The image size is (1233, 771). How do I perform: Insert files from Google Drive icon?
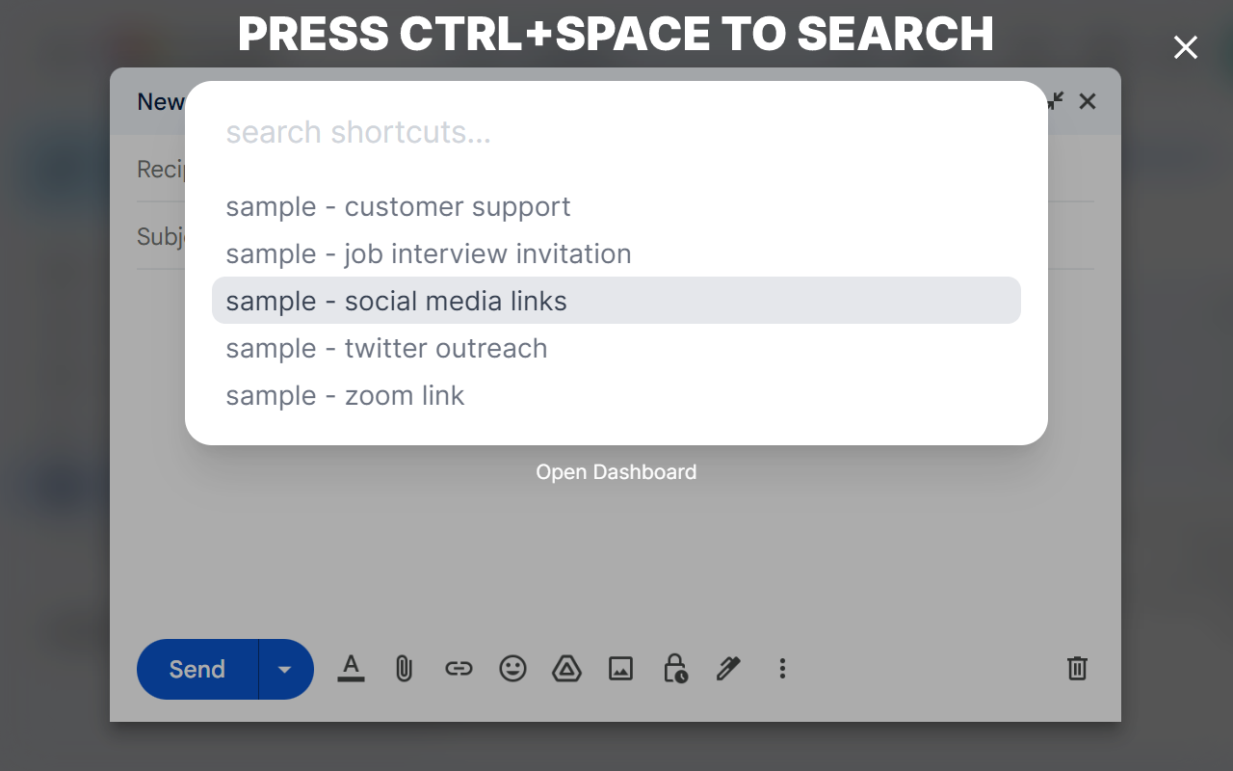tap(566, 668)
